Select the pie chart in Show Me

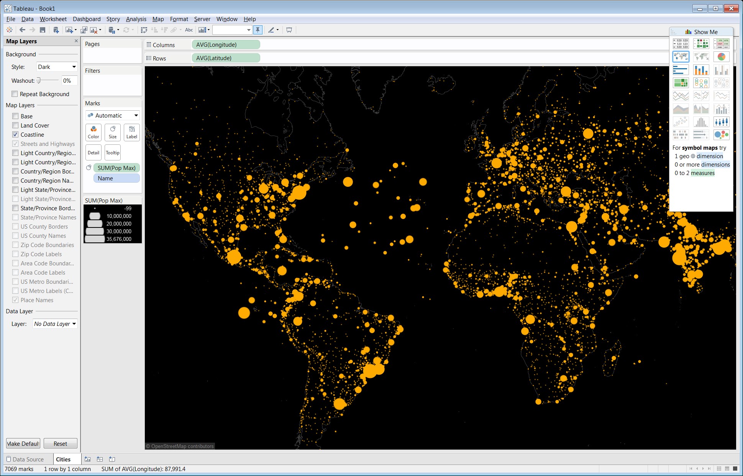722,56
